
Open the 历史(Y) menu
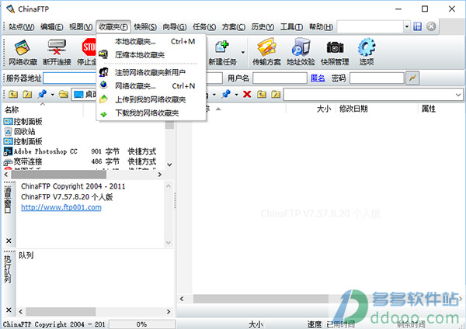coord(263,27)
